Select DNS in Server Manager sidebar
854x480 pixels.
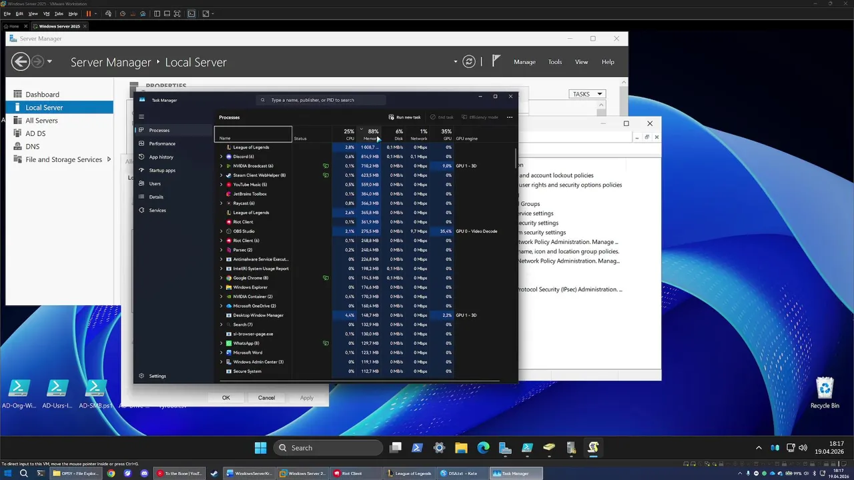pyautogui.click(x=59, y=147)
